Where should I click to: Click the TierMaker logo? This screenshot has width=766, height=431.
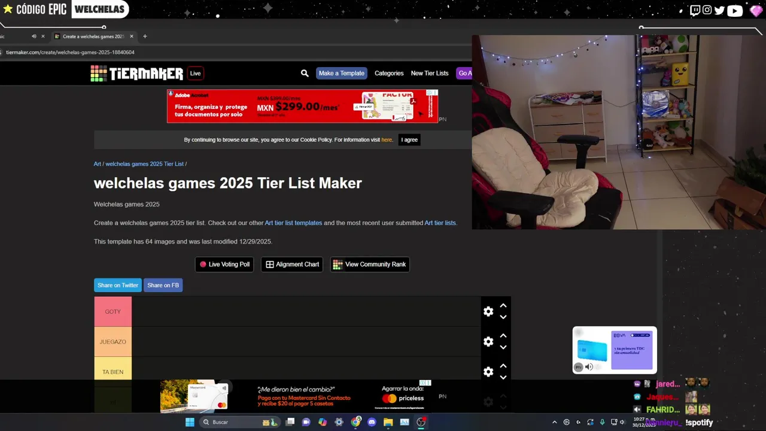(x=136, y=73)
